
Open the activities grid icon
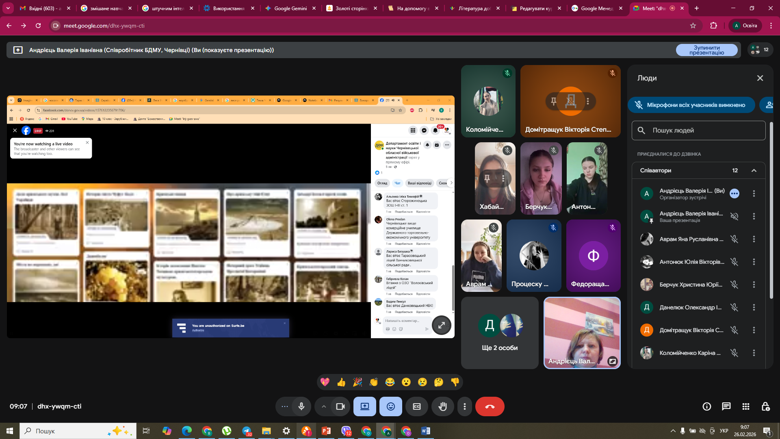745,406
